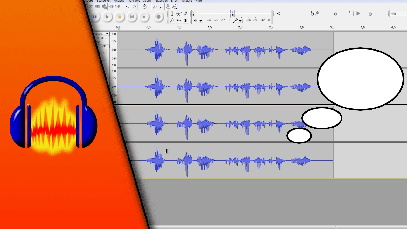Skip to start of the project
Screen dimensions: 407x229
132,17
